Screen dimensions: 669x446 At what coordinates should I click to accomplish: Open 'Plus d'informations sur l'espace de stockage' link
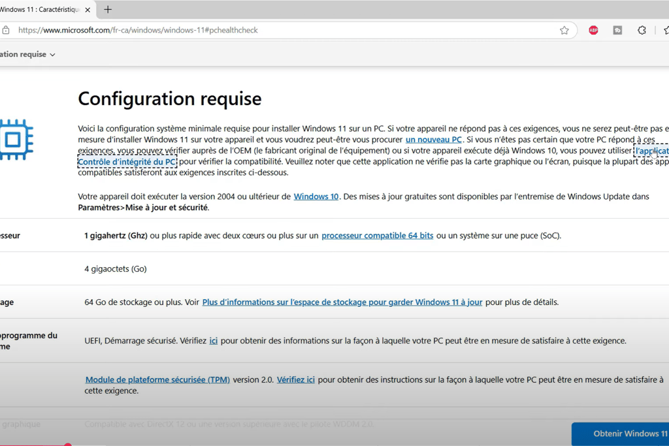tap(342, 302)
